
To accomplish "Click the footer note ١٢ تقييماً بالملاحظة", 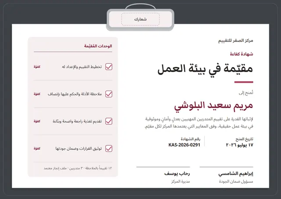I will pos(78,168).
